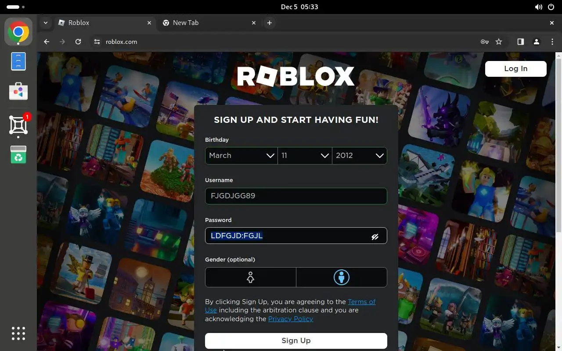Reload the Roblox page
562x351 pixels.
click(x=78, y=42)
